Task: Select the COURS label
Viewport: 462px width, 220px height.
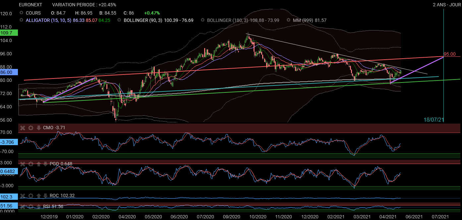Action: 33,13
